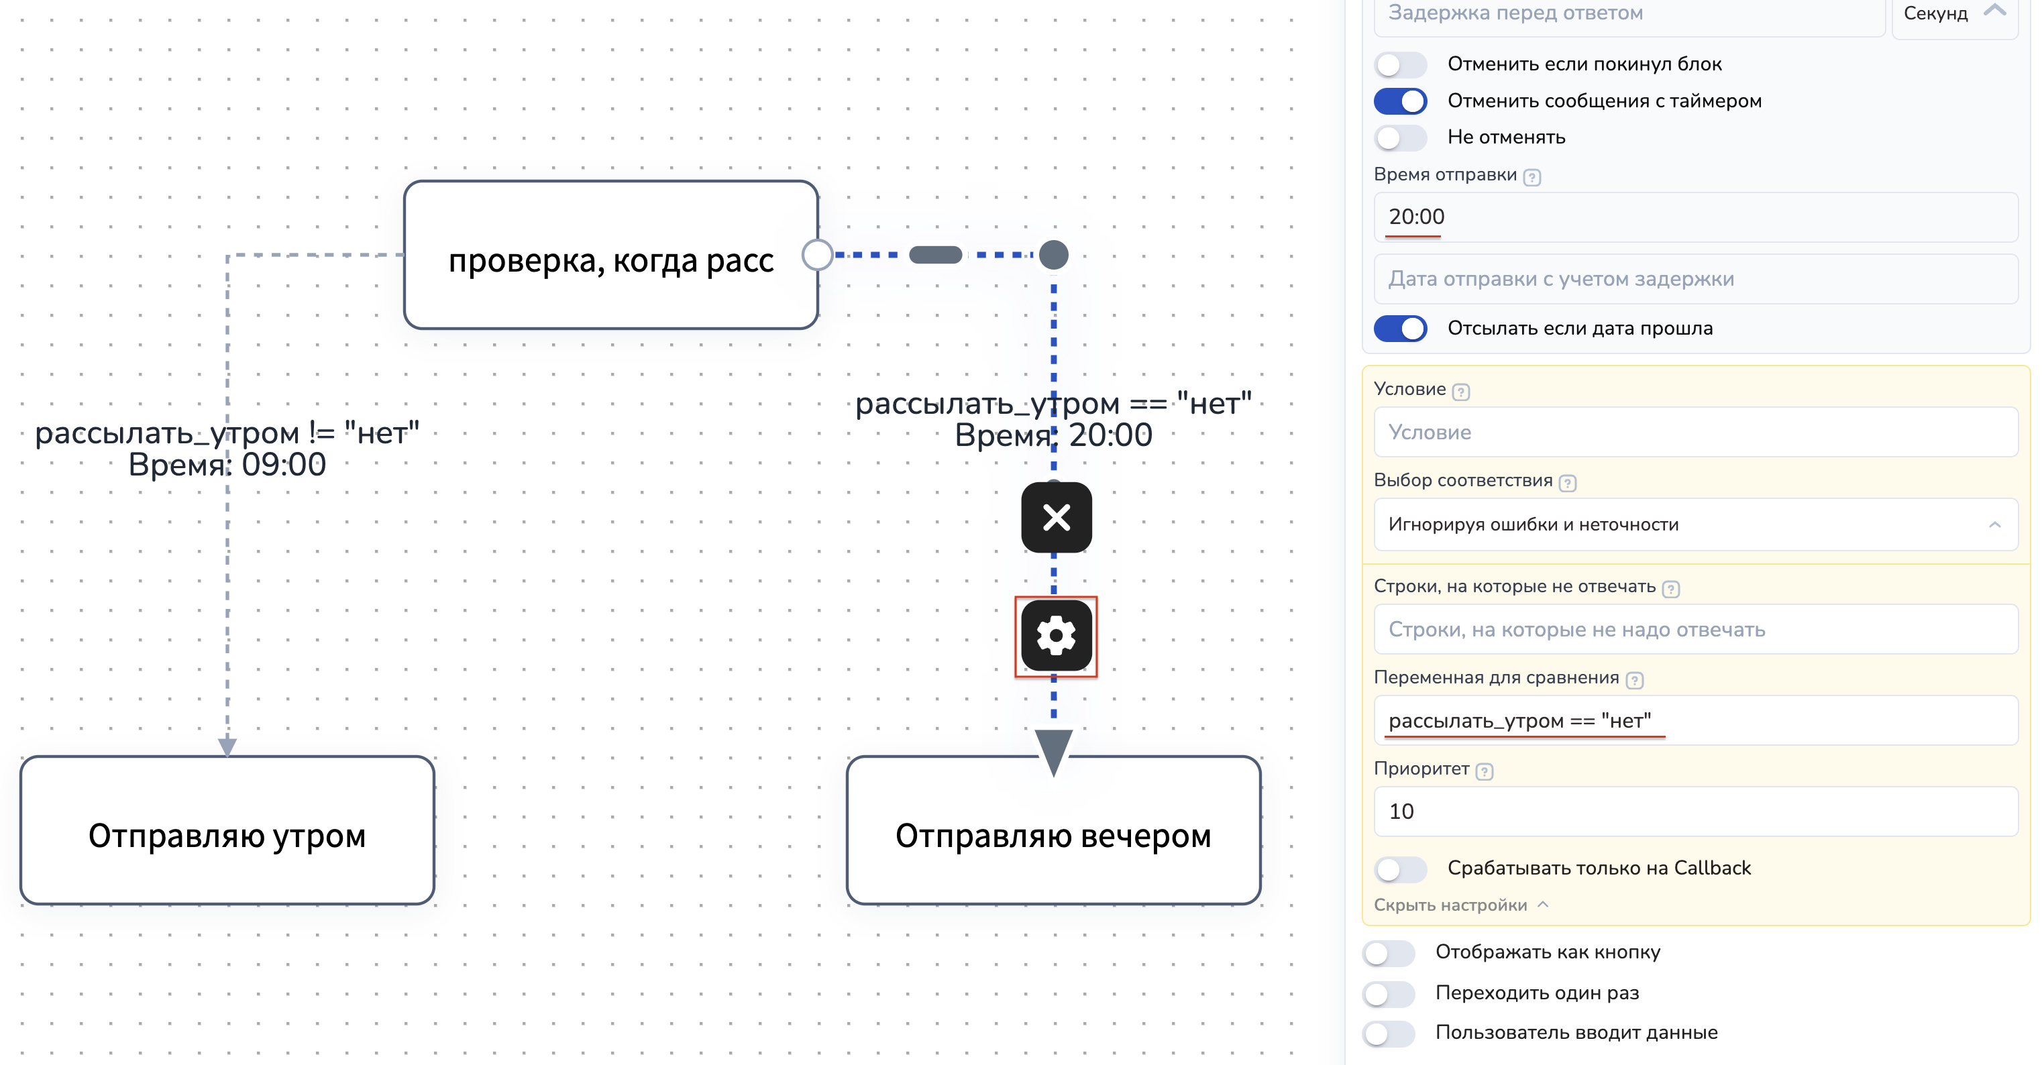Open the Игнорируя ошибки и неточности dropdown
Image resolution: width=2042 pixels, height=1065 pixels.
coord(1695,524)
